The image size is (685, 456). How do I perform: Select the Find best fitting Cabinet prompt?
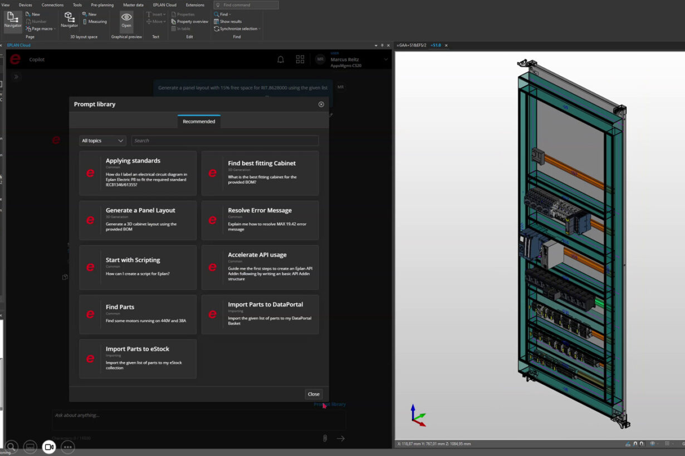click(x=260, y=173)
